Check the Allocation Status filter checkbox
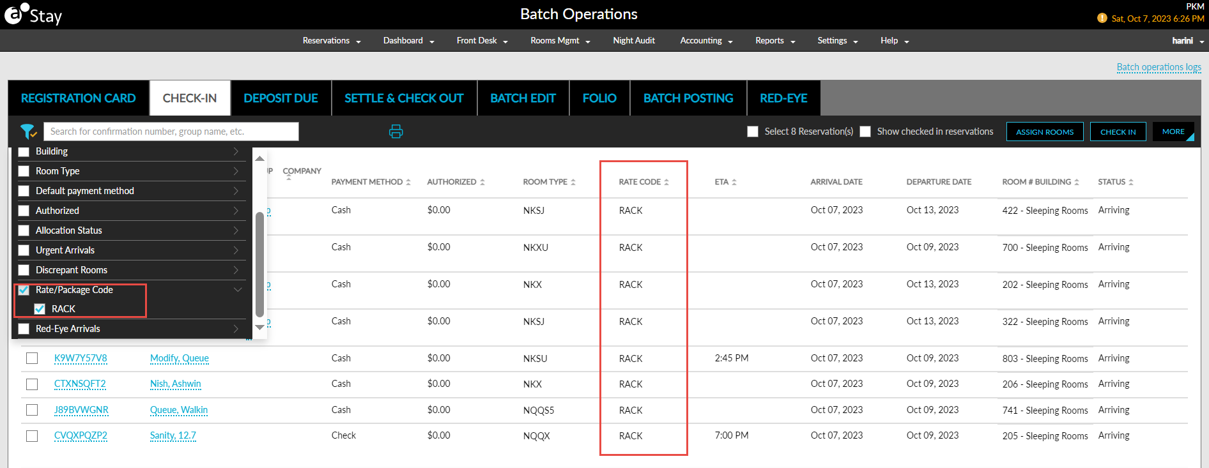Viewport: 1209px width, 468px height. coord(24,230)
